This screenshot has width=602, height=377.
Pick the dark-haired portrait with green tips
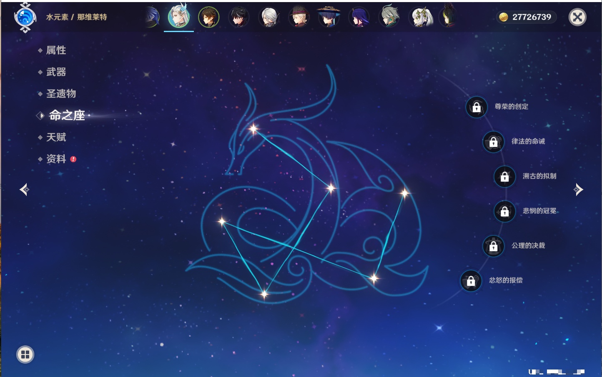point(448,17)
